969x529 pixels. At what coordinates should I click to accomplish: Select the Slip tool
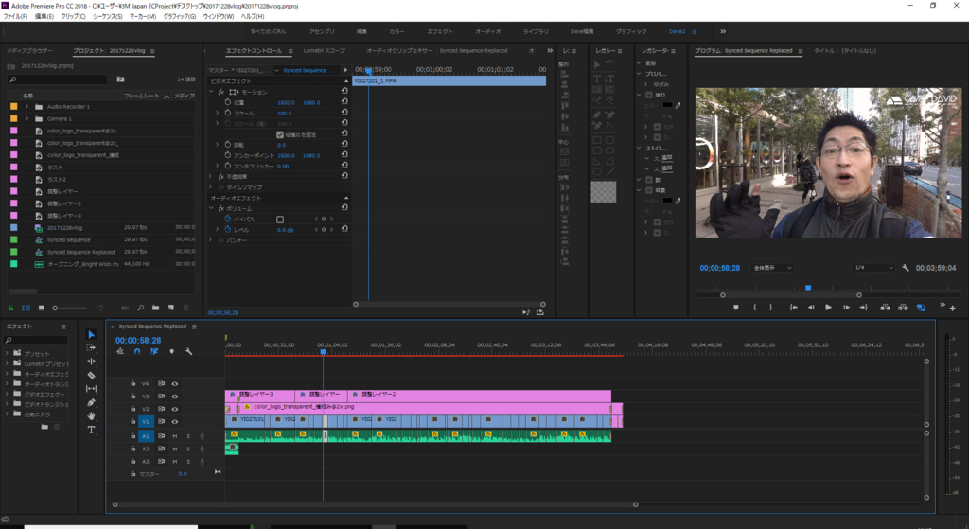coord(92,389)
